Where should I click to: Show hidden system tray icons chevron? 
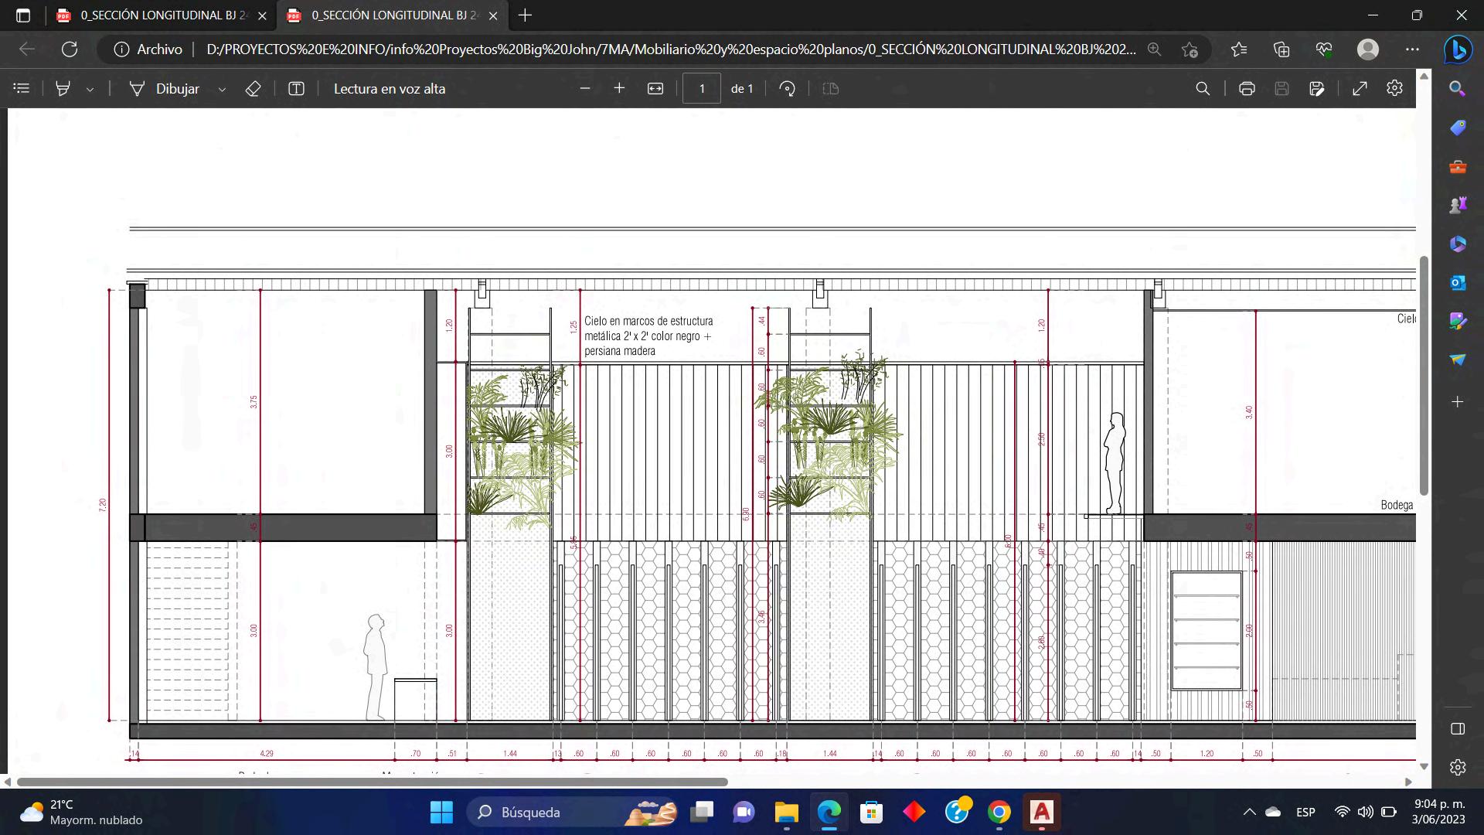point(1249,812)
